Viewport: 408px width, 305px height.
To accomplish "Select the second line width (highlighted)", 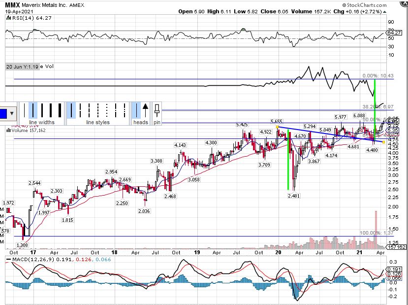I will 33,110.
